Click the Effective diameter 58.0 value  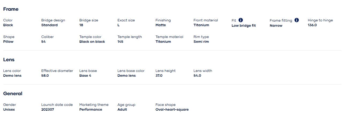pos(45,76)
